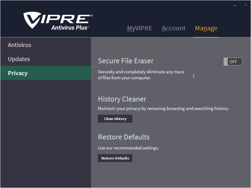Toggle the Secure File Eraser OFF switch
251x188 pixels.
233,62
